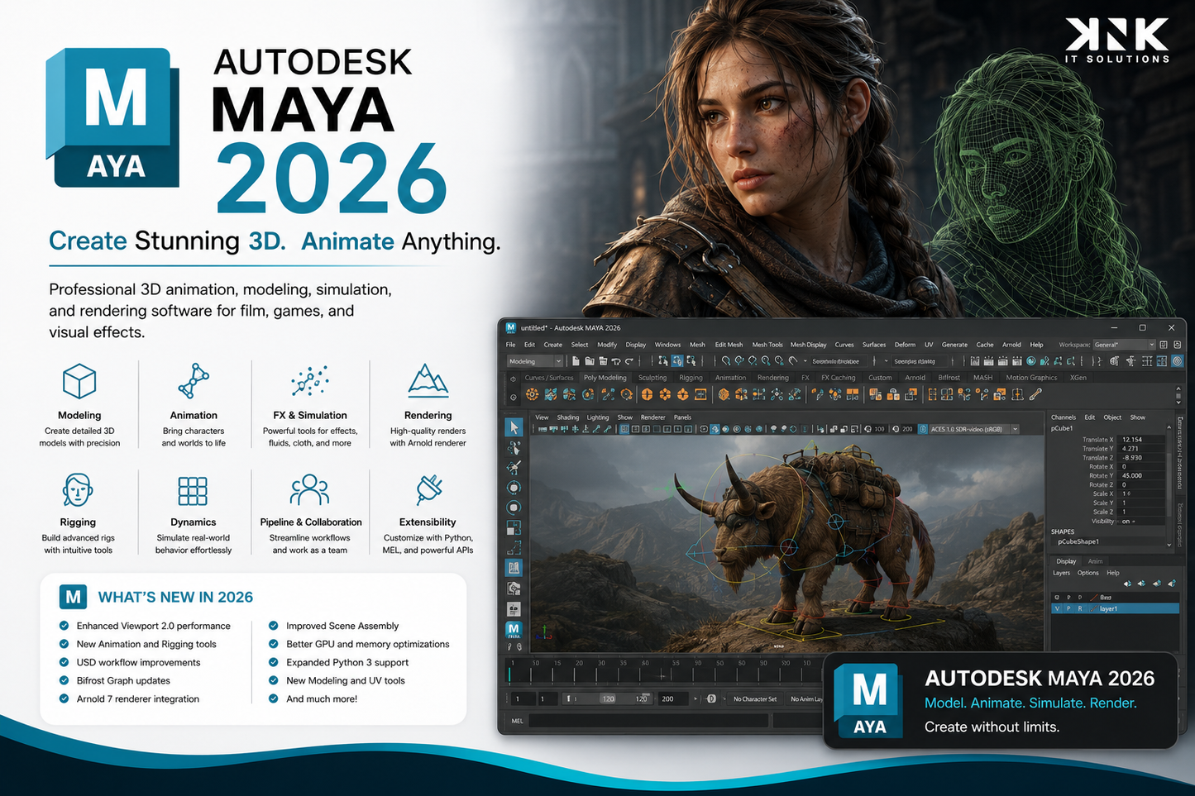Open the Motion Graphics shelf tab
This screenshot has width=1195, height=796.
coord(1031,378)
